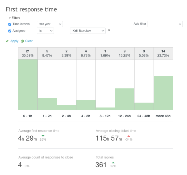Click the 0 - 1h green bar

28,84
